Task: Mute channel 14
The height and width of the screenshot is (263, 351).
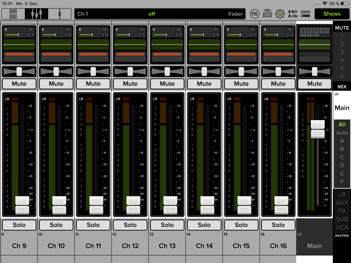Action: [204, 84]
